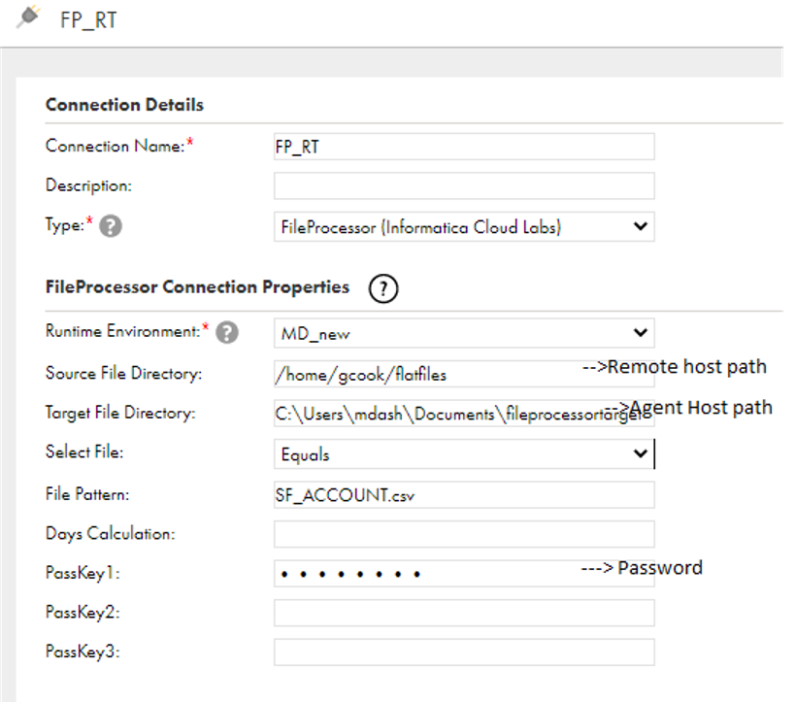Click the Runtime Environment label
The height and width of the screenshot is (702, 795).
123,331
